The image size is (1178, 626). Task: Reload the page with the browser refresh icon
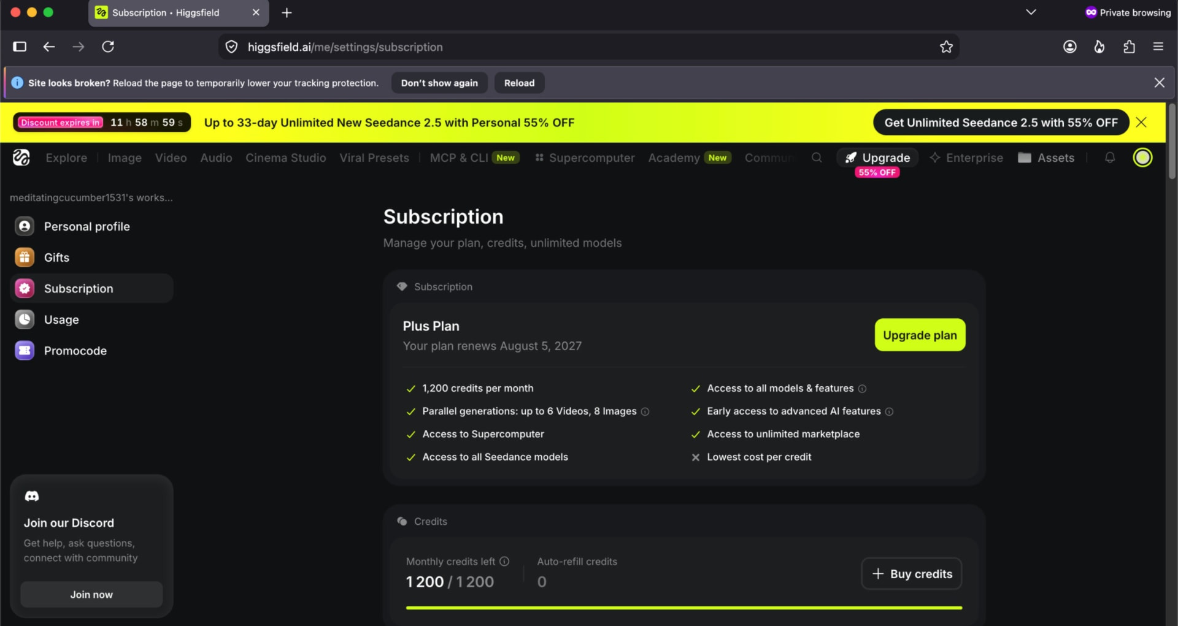(108, 47)
